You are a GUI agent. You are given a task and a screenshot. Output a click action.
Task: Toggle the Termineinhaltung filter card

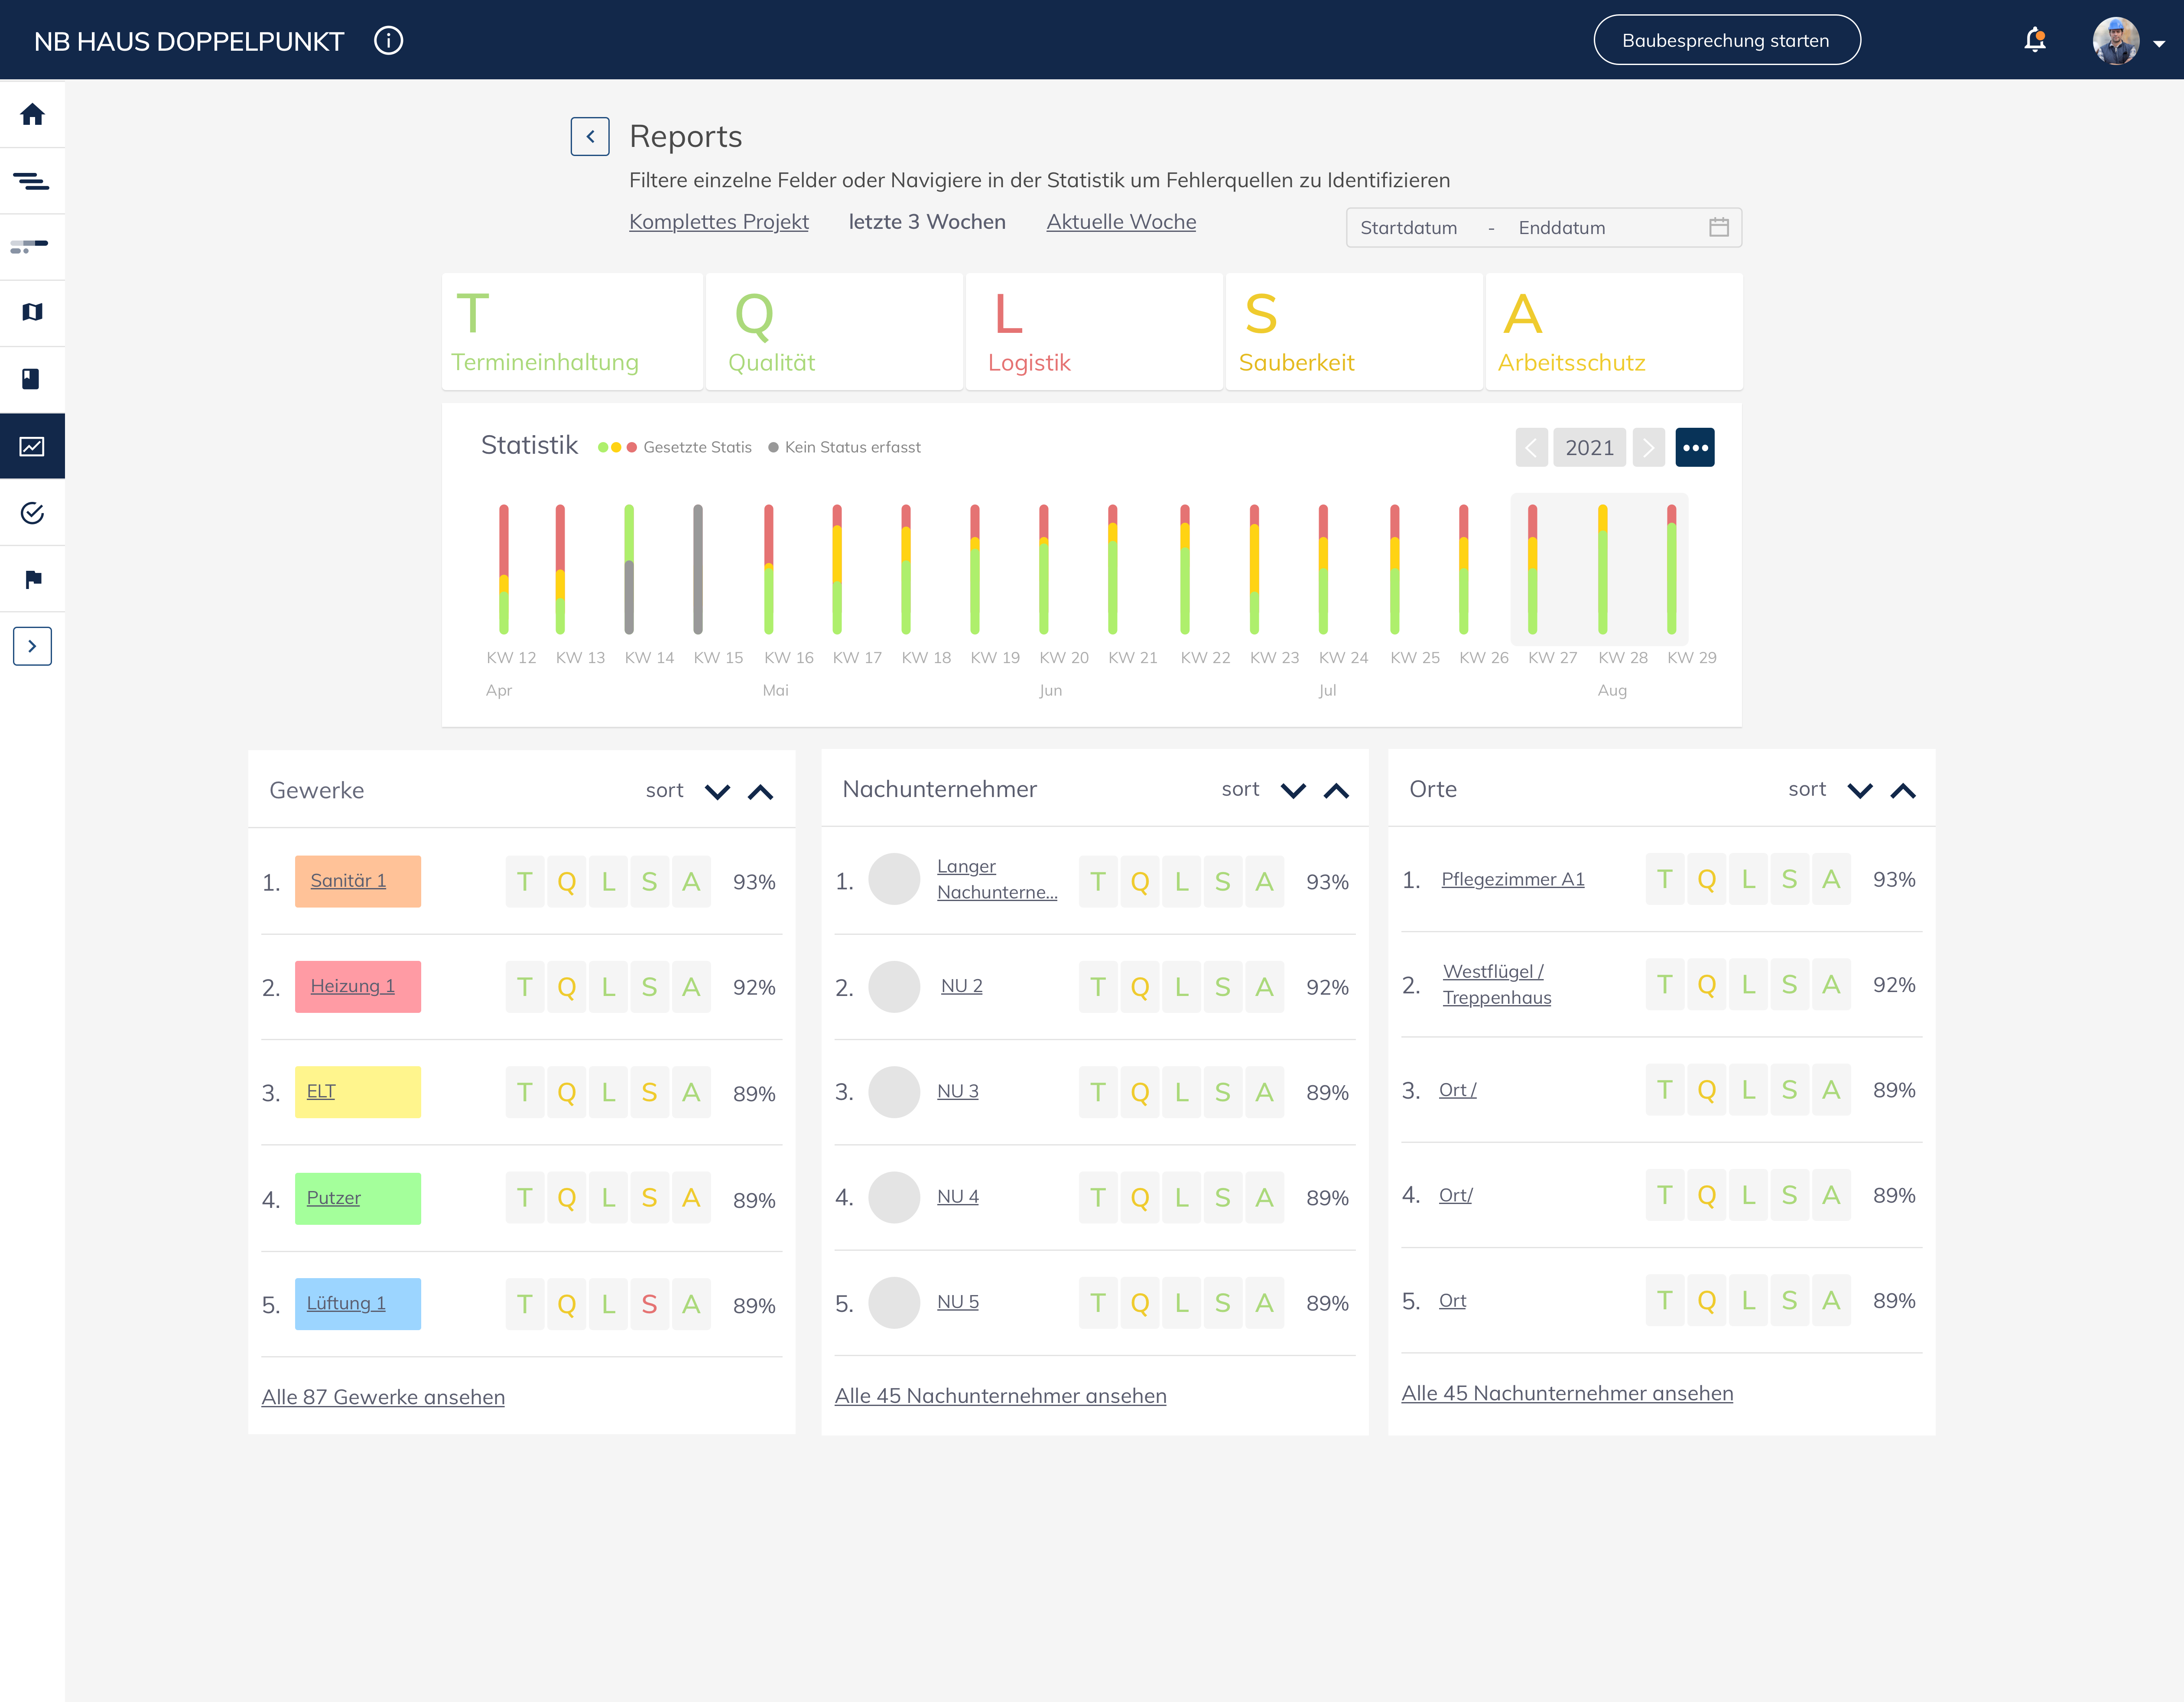pos(572,331)
